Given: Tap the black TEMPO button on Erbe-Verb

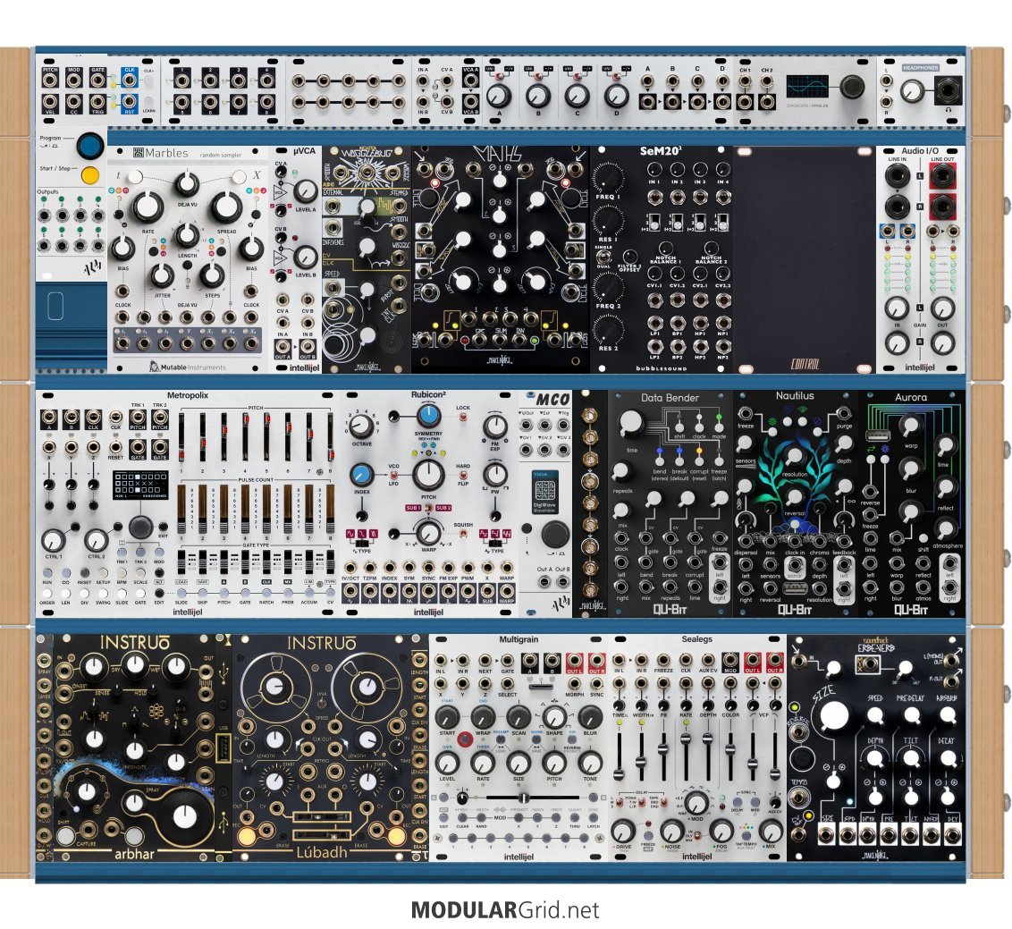Looking at the screenshot, I should click(802, 758).
